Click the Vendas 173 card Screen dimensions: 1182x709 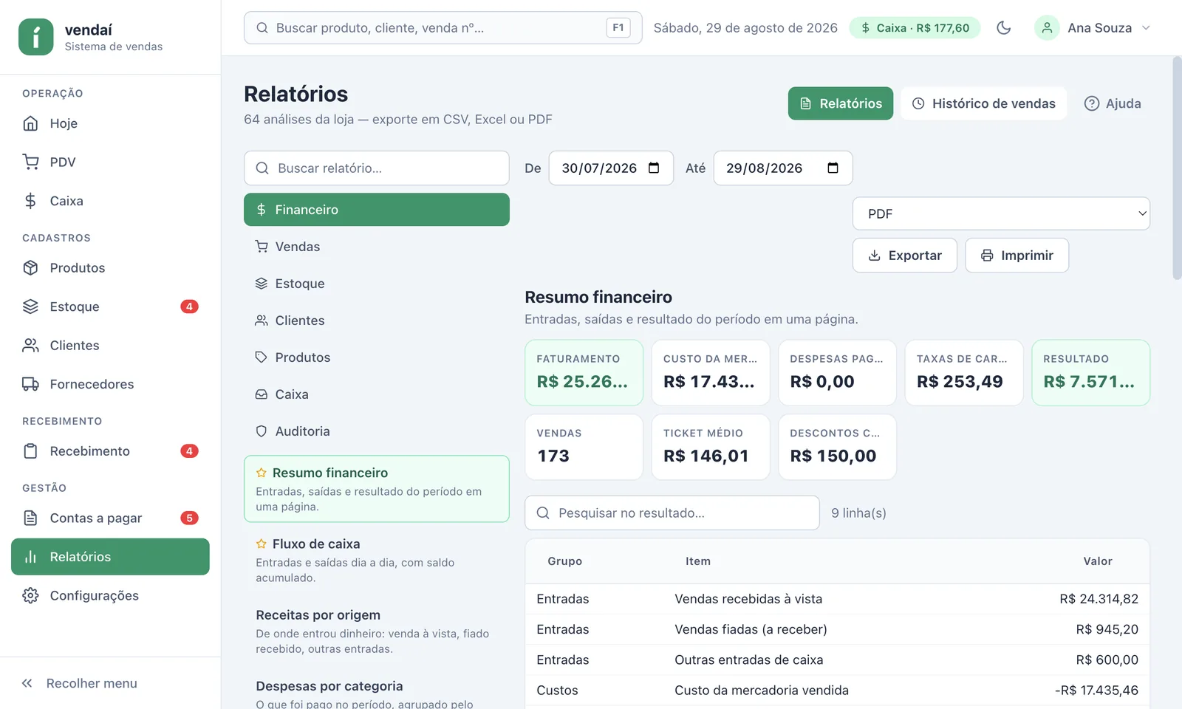[x=584, y=447]
